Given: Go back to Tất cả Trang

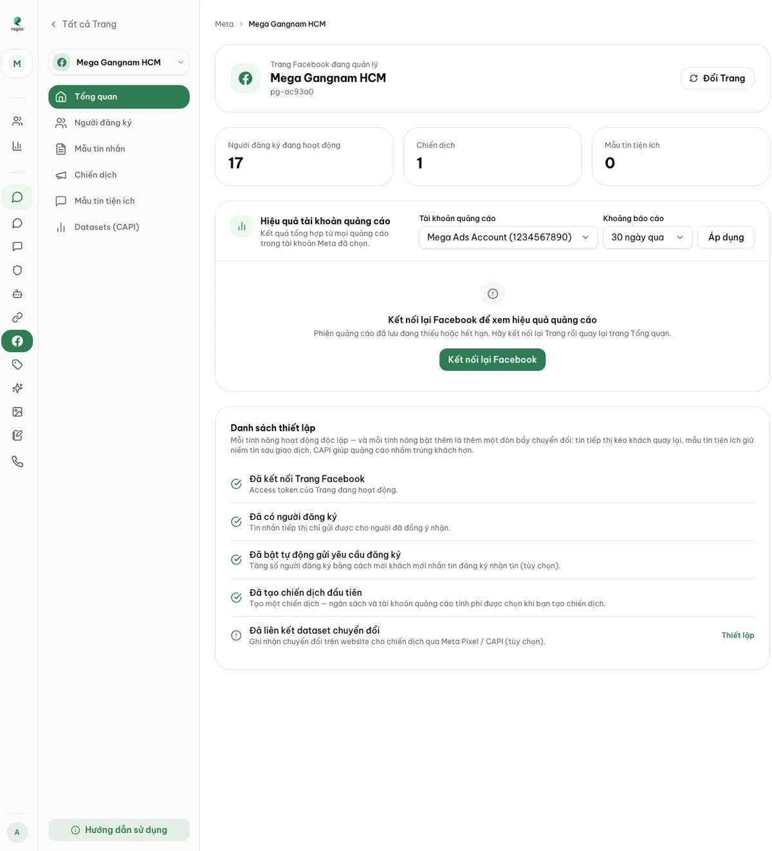Looking at the screenshot, I should (x=84, y=24).
